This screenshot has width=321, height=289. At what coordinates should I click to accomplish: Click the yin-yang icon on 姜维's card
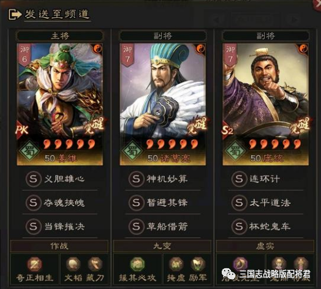(x=98, y=48)
